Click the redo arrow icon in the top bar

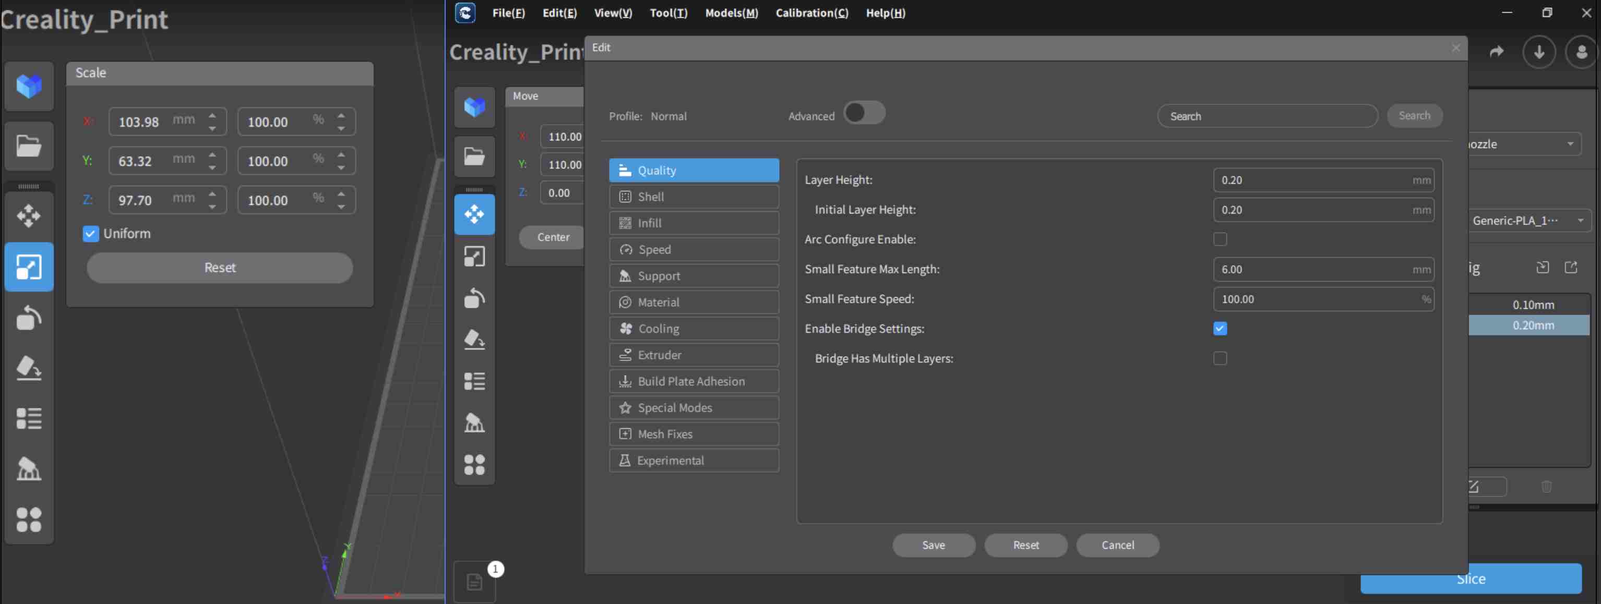point(1497,52)
